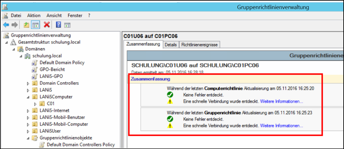
Task: Collapse the schulung.local domain node
Action: pos(21,56)
